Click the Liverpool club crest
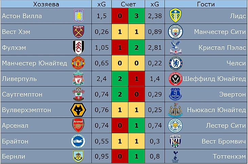This screenshot has width=248, height=164. (x=78, y=78)
